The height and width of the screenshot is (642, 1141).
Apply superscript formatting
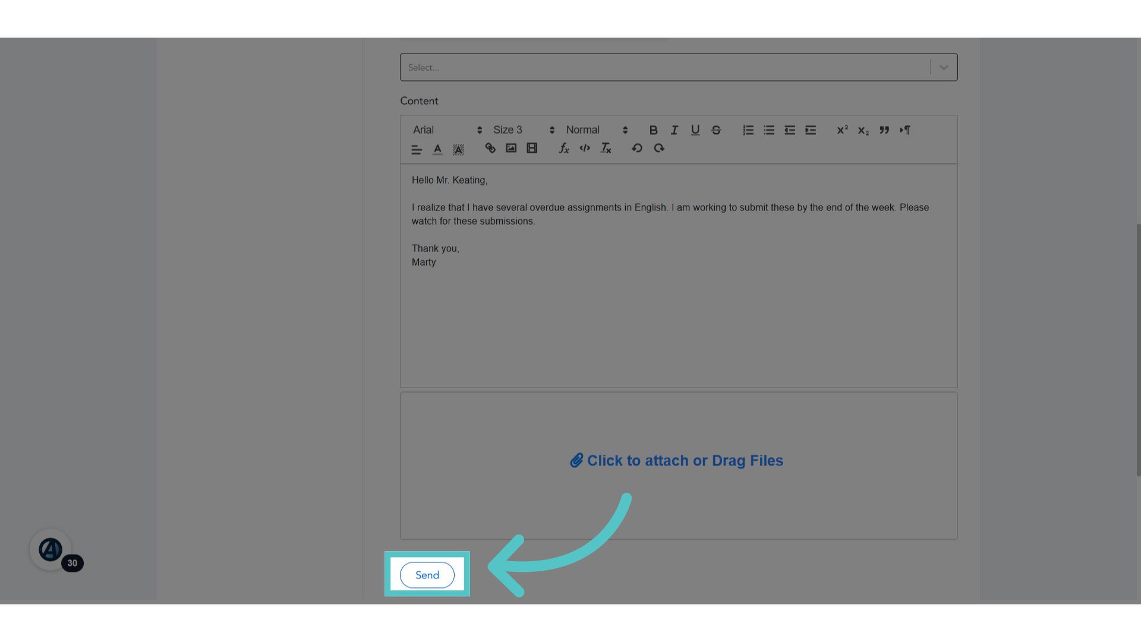[842, 130]
